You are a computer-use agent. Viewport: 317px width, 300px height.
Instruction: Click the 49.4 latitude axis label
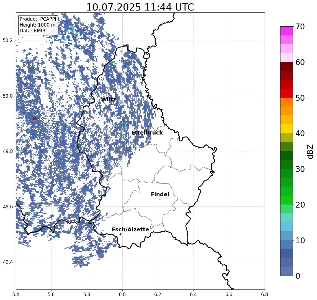8,262
